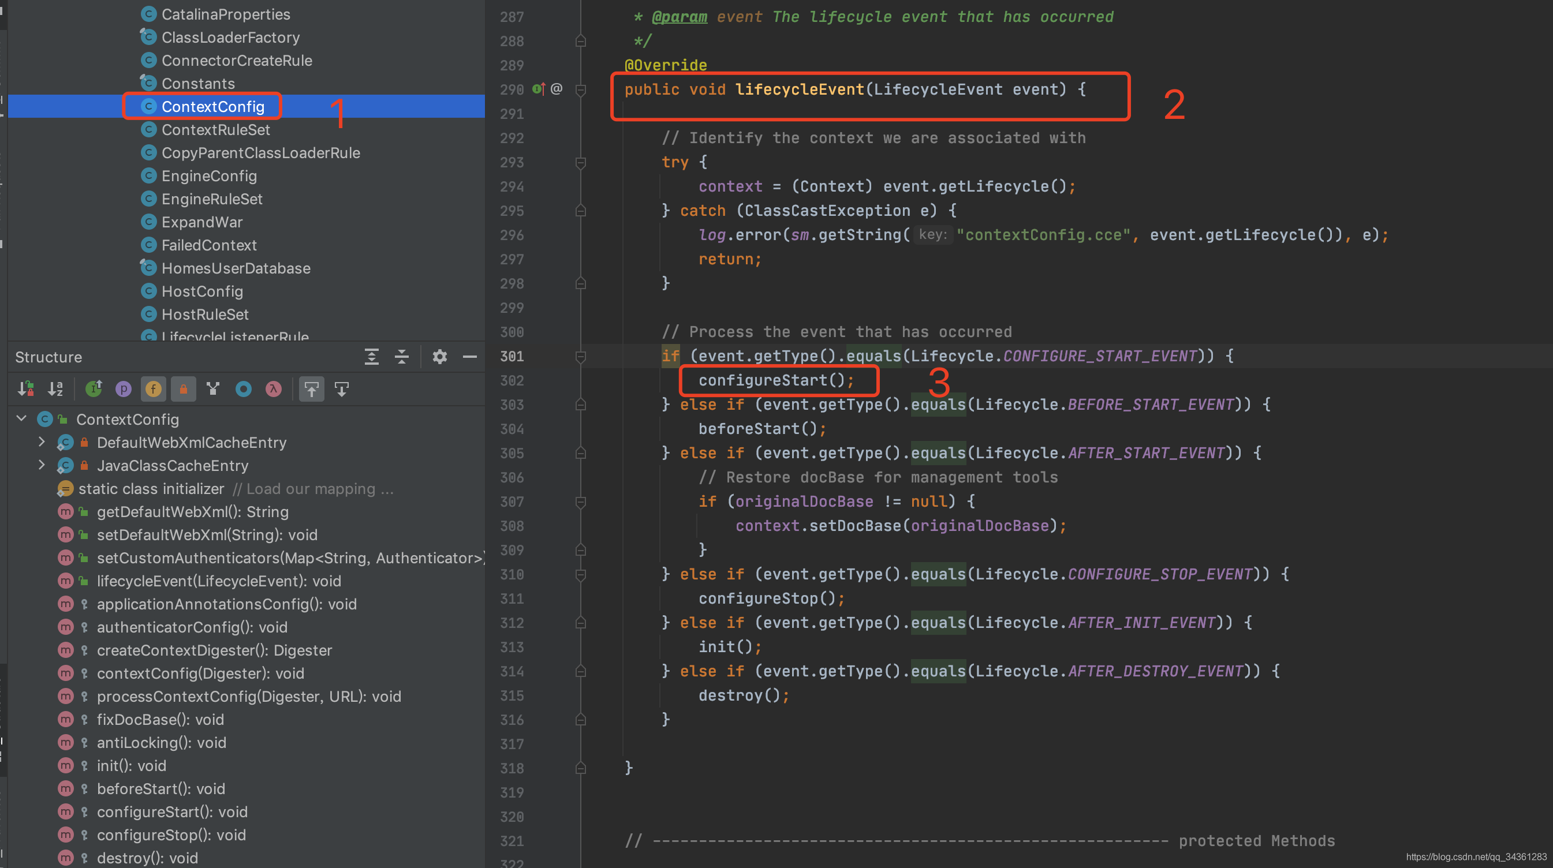Image resolution: width=1553 pixels, height=868 pixels.
Task: Sort Structure members alphabetically
Action: pyautogui.click(x=55, y=390)
